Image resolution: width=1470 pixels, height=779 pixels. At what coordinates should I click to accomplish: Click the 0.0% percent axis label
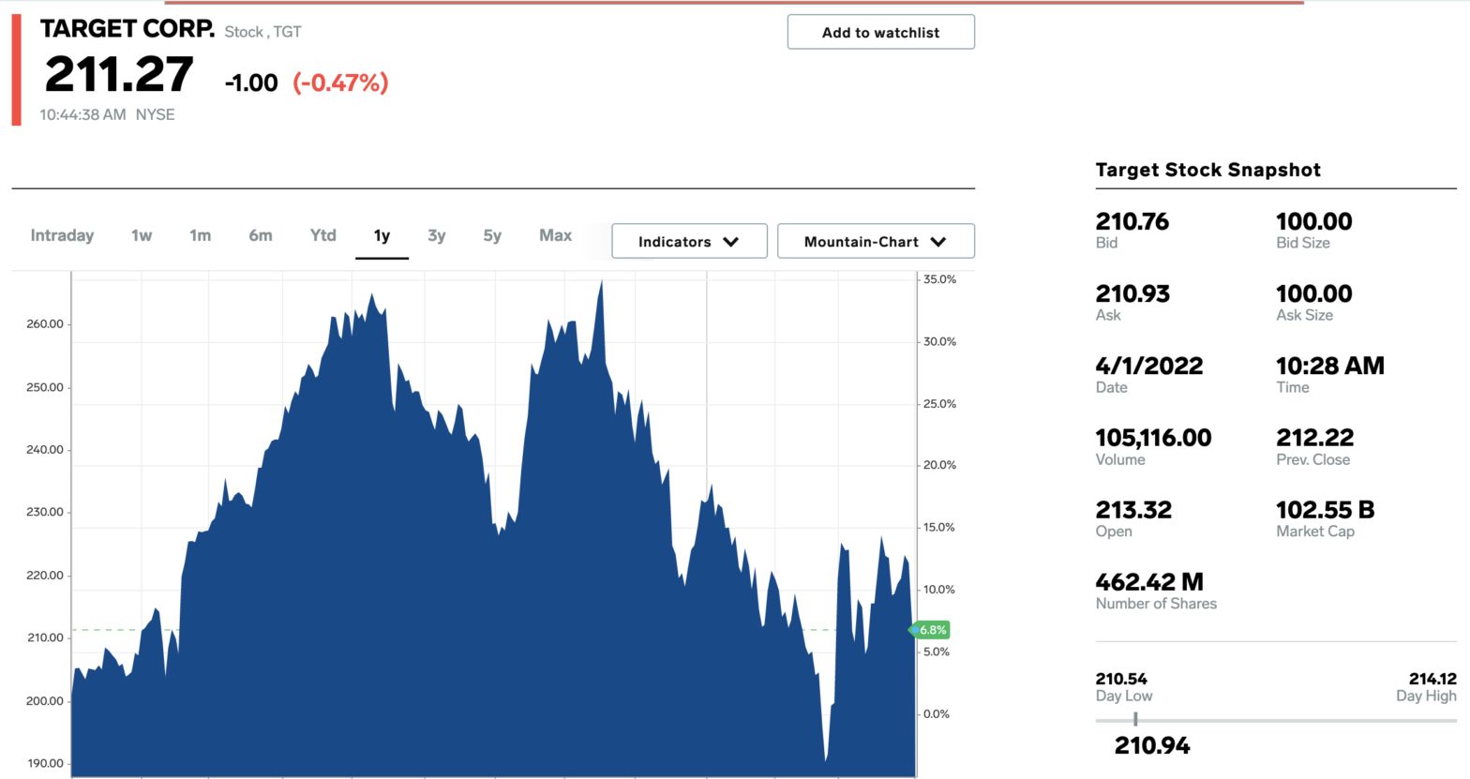936,714
